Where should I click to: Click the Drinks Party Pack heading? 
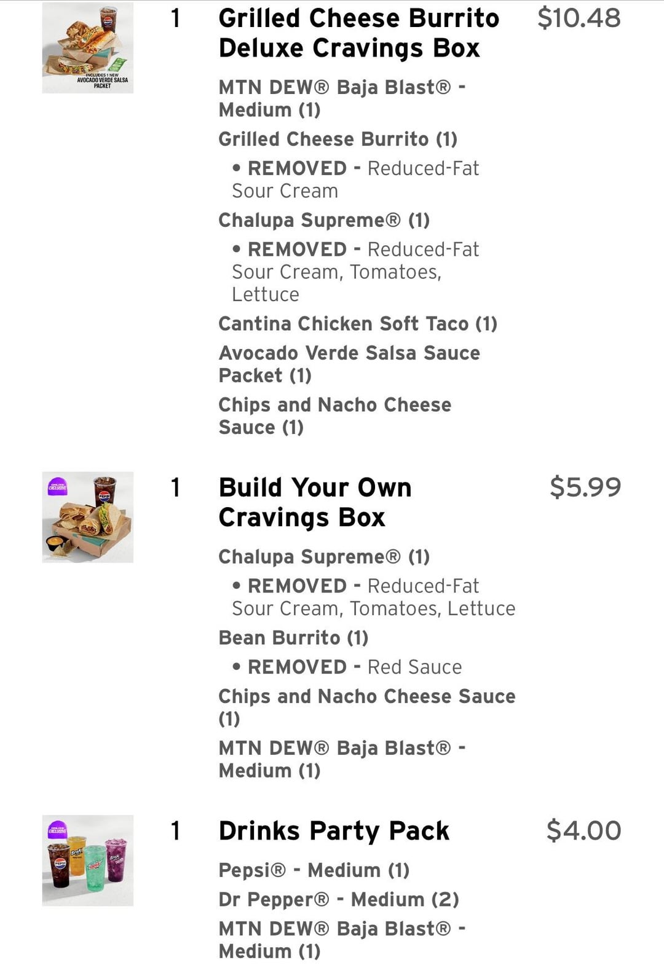[334, 830]
